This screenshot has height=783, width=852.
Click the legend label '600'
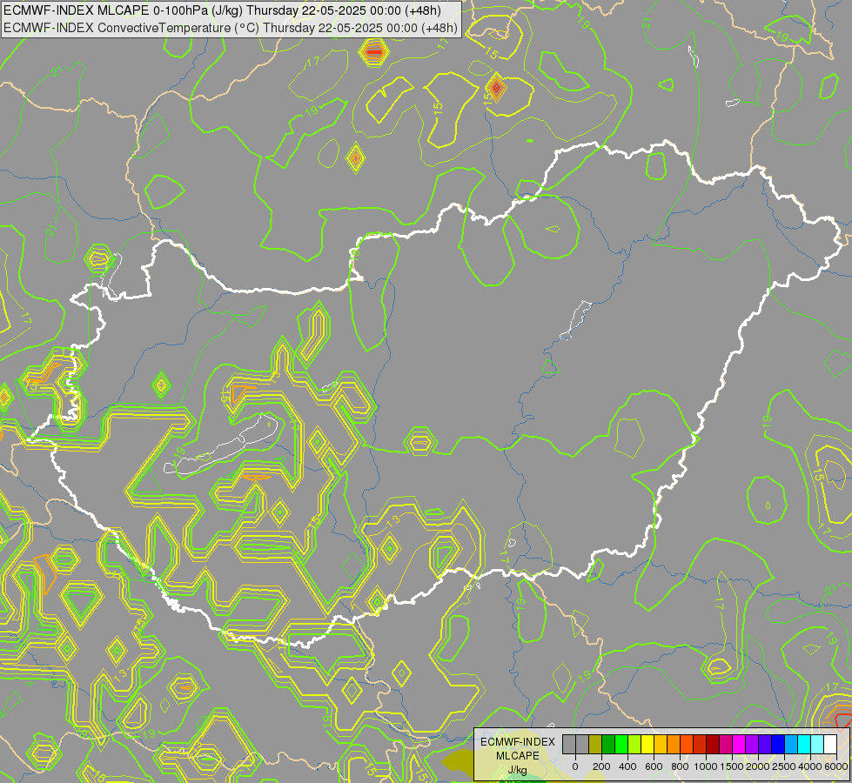(654, 766)
